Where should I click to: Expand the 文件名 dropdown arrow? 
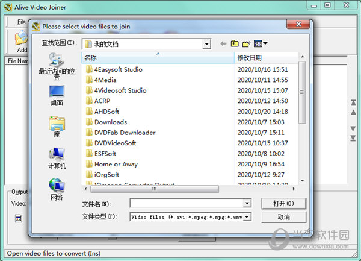click(247, 203)
